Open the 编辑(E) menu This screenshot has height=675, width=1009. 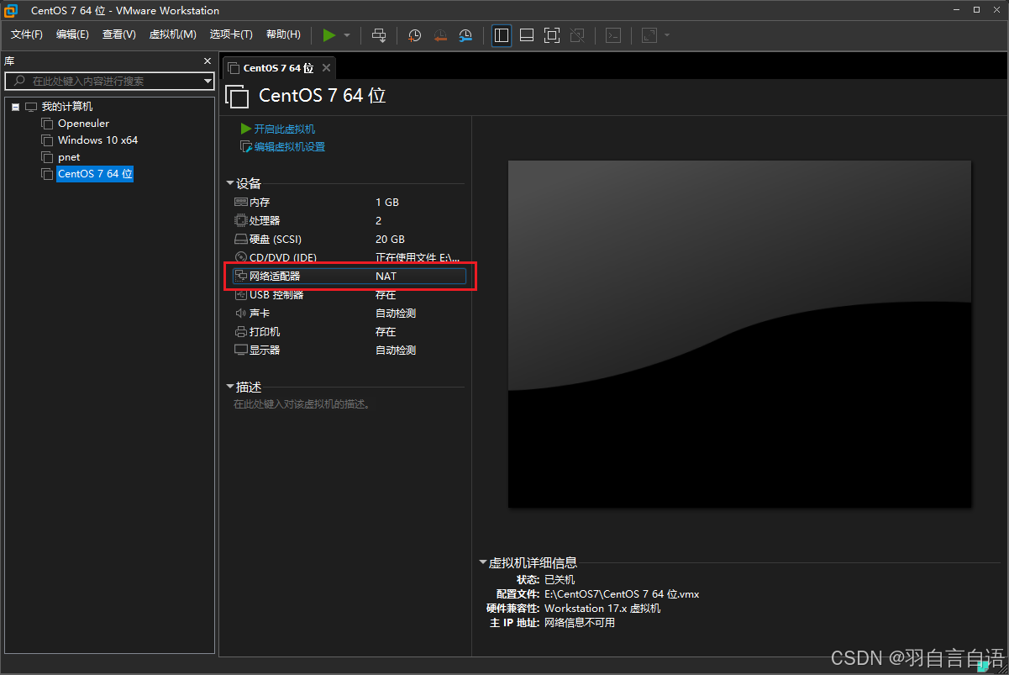(72, 34)
